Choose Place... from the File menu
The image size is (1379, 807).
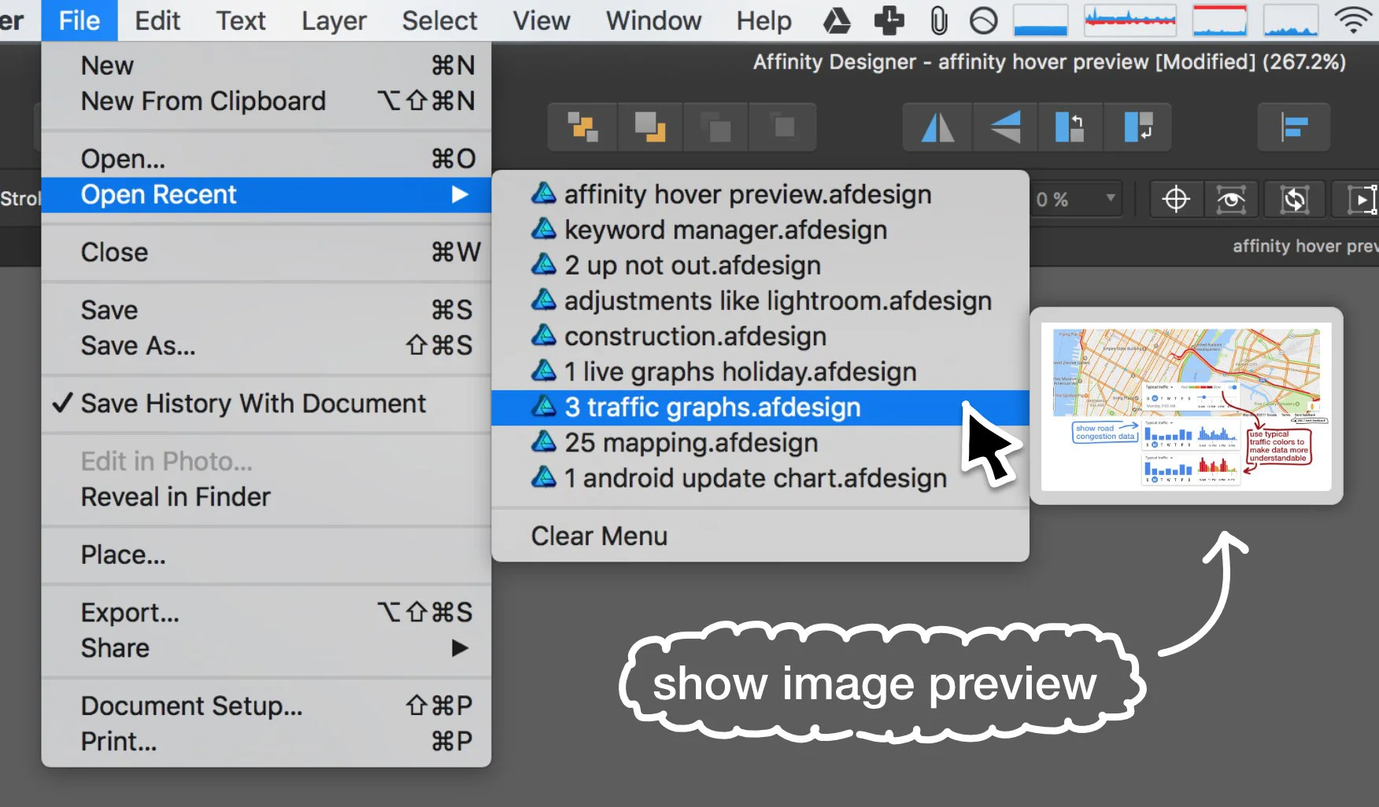tap(266, 555)
